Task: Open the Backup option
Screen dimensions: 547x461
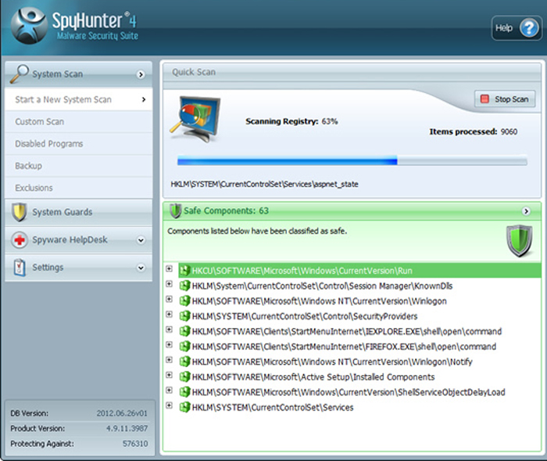Action: point(78,166)
